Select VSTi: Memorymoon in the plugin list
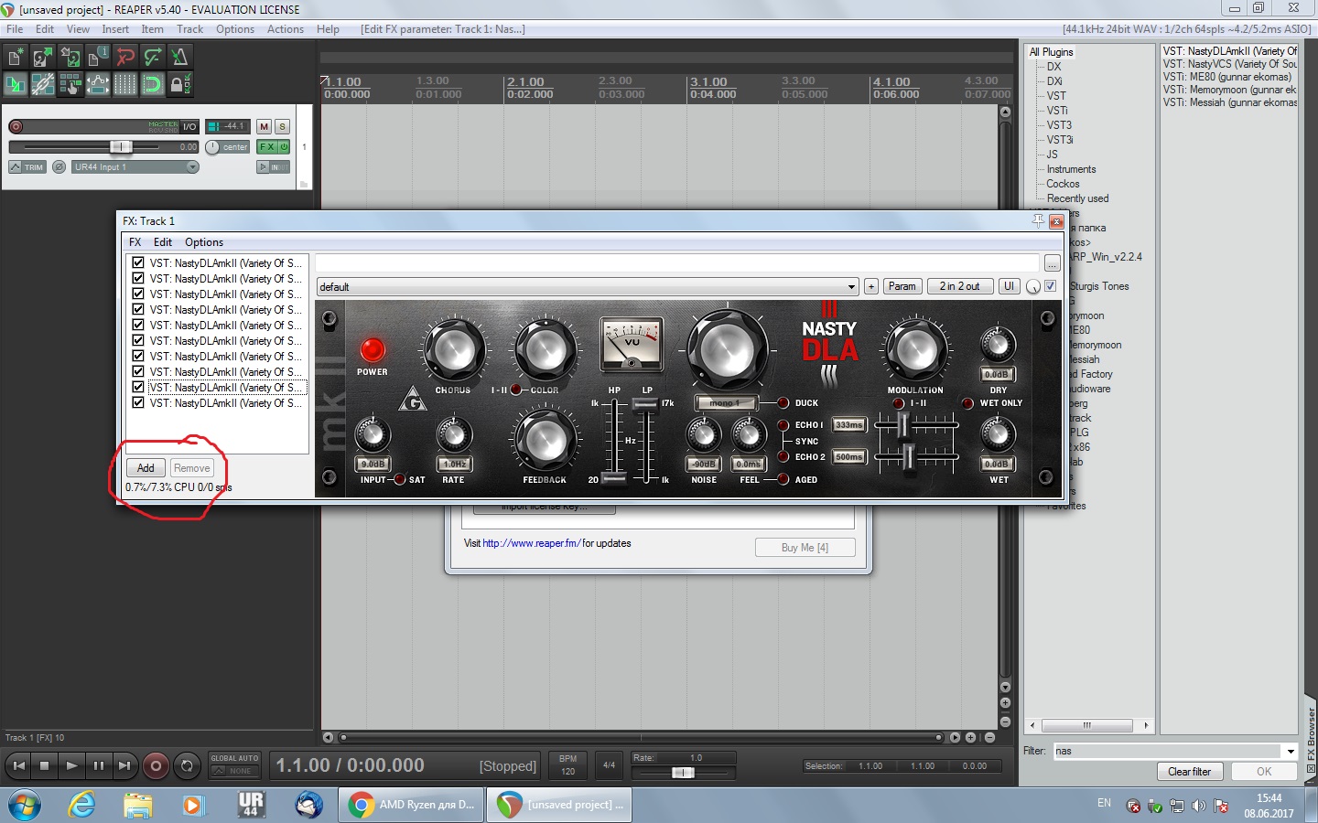1318x823 pixels. point(1229,90)
